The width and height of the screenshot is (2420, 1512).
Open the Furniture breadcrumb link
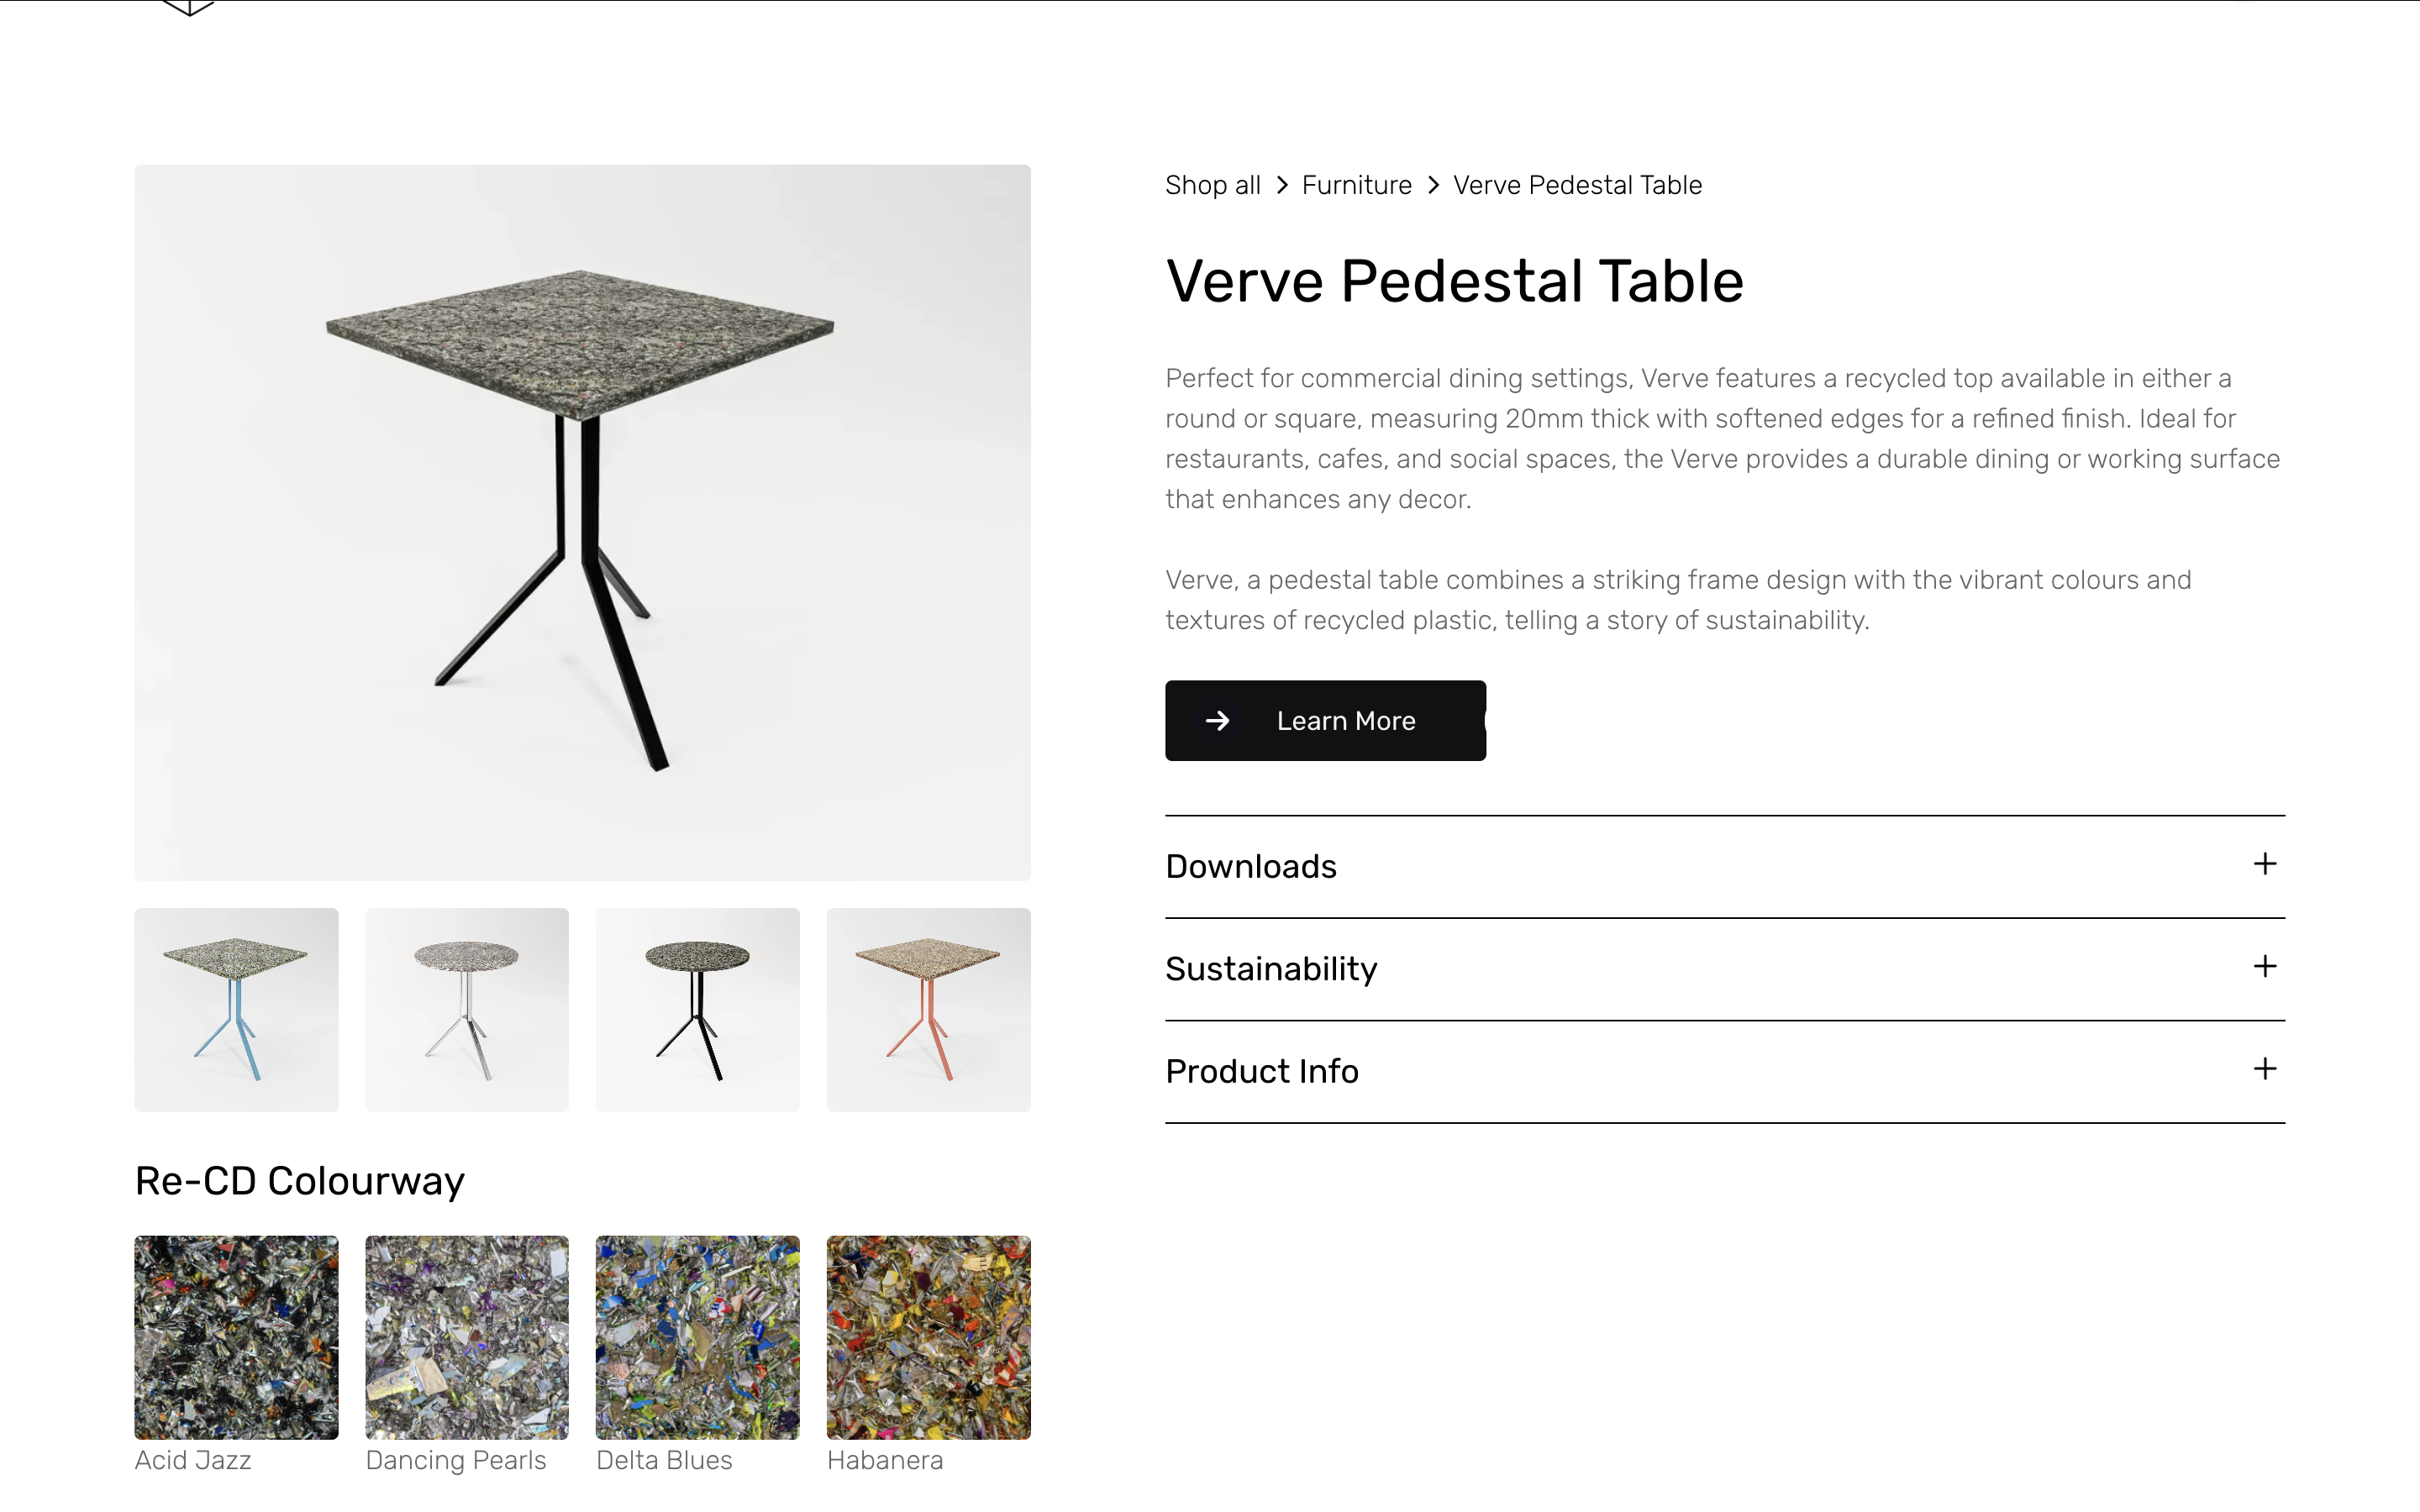[x=1356, y=185]
